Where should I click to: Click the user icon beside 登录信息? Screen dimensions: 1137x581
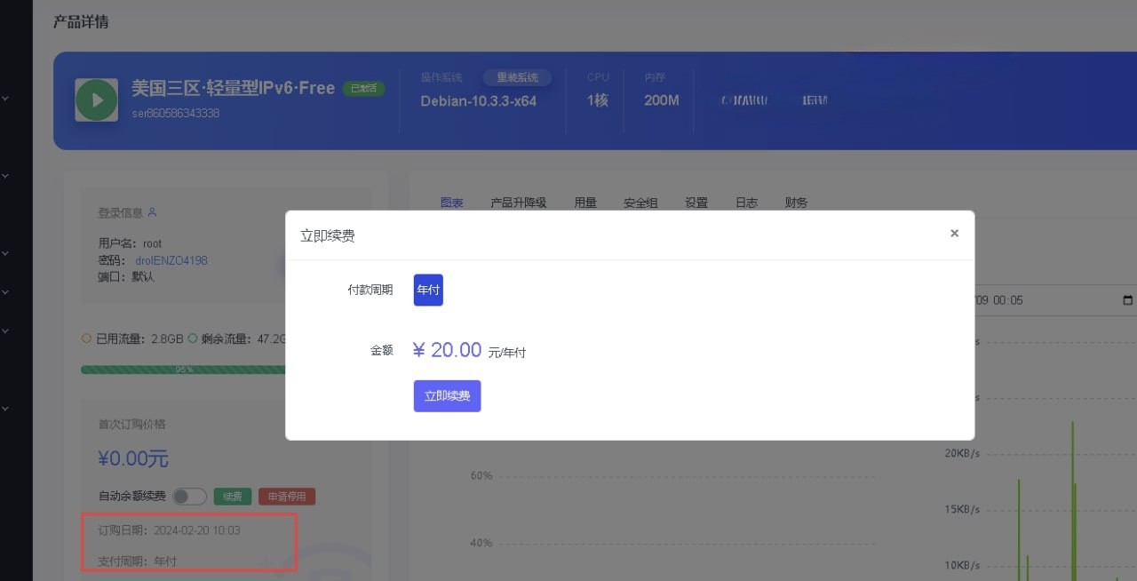(x=153, y=212)
